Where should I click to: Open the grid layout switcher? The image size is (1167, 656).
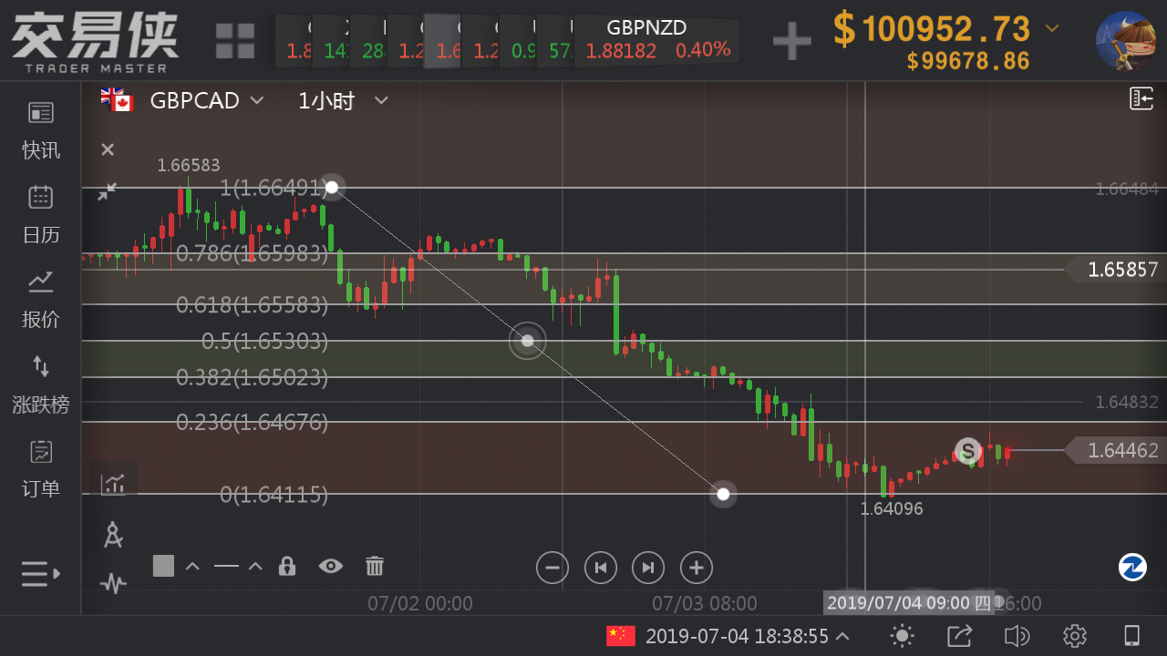[x=235, y=41]
